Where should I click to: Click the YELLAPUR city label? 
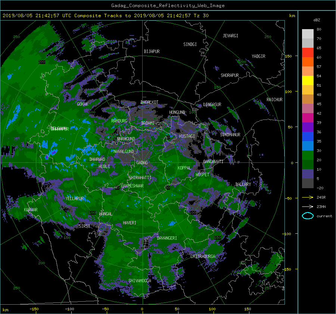pos(74,199)
